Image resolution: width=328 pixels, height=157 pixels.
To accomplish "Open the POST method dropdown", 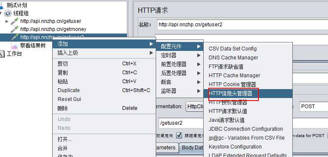I will coord(314,107).
